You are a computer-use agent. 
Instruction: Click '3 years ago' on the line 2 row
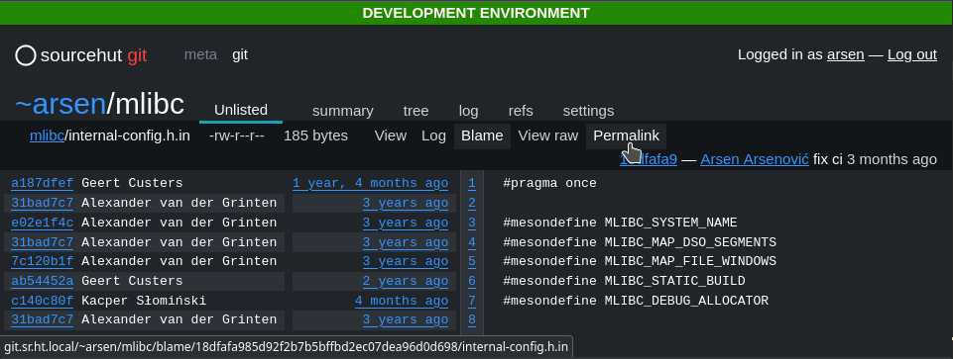tap(406, 203)
